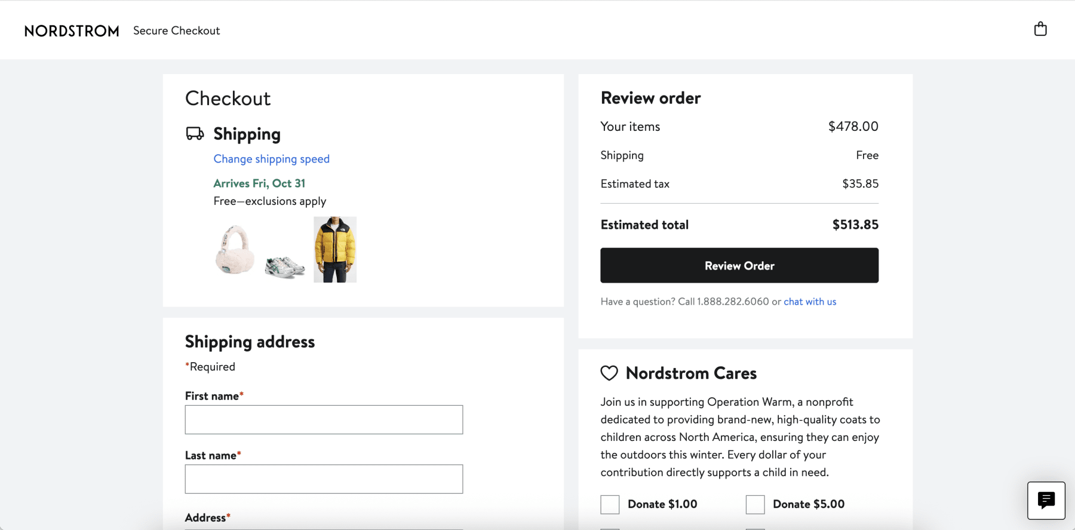Click the Secure Checkout header text
Image resolution: width=1075 pixels, height=530 pixels.
[176, 30]
